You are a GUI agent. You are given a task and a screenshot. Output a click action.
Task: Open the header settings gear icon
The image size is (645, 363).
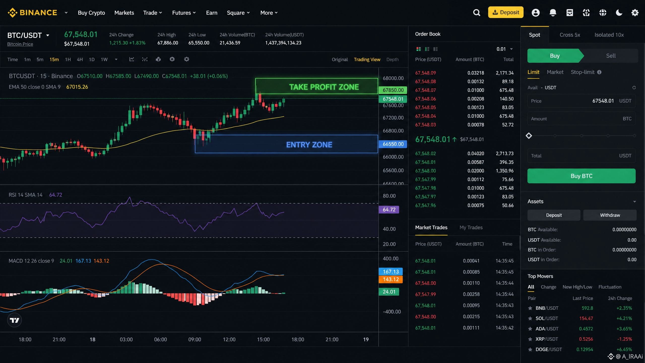coord(635,13)
